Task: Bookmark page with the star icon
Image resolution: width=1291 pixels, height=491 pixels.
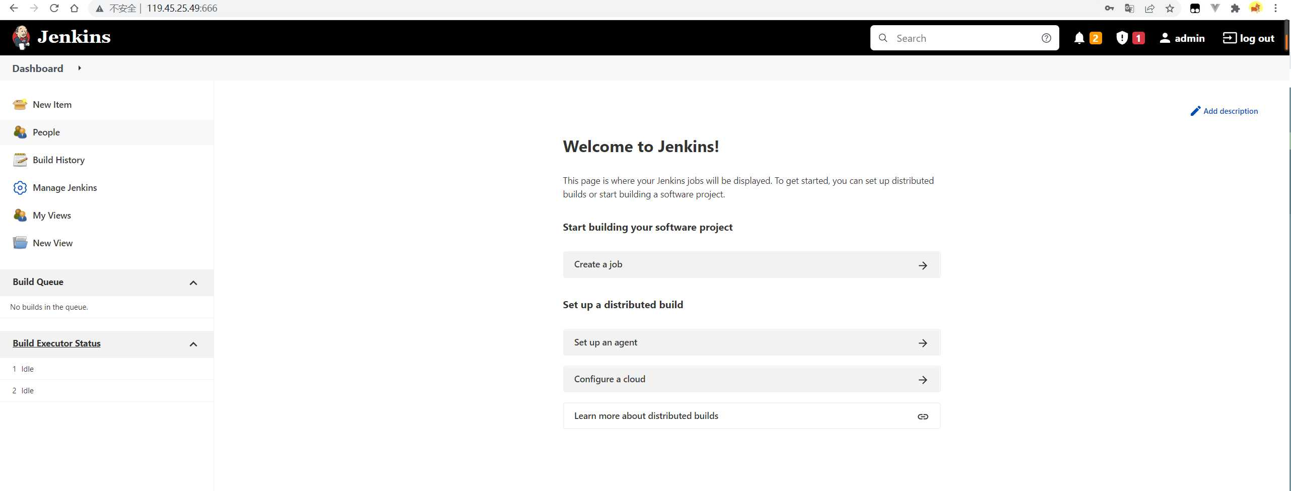Action: tap(1170, 8)
